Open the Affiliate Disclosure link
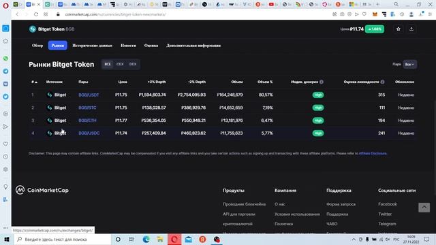This screenshot has height=245, width=436. tap(373, 153)
